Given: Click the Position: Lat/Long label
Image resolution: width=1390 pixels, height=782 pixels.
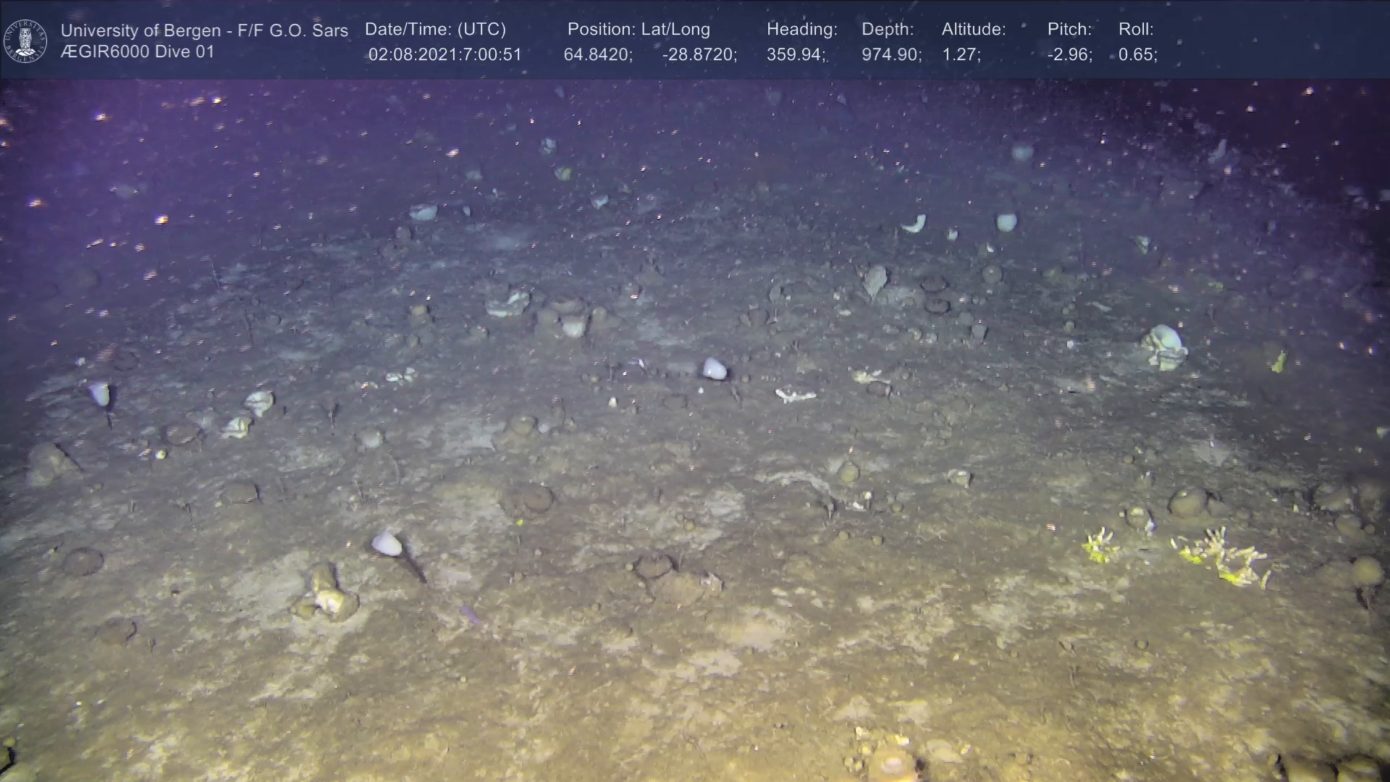Looking at the screenshot, I should (x=639, y=30).
